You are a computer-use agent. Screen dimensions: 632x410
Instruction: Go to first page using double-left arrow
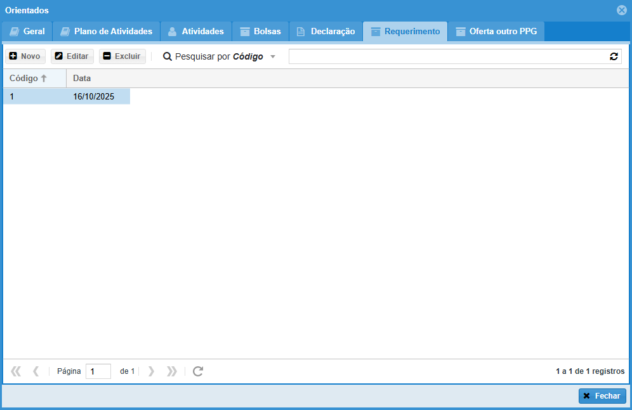click(x=16, y=371)
